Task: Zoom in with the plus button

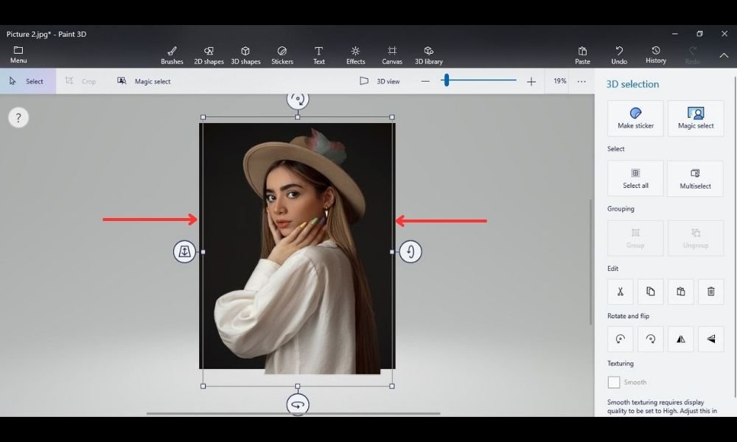Action: [531, 82]
